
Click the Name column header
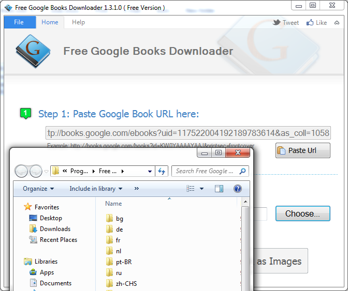click(113, 204)
